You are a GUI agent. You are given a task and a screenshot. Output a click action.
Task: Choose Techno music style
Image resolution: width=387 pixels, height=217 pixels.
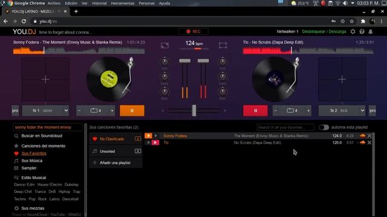pos(20,199)
